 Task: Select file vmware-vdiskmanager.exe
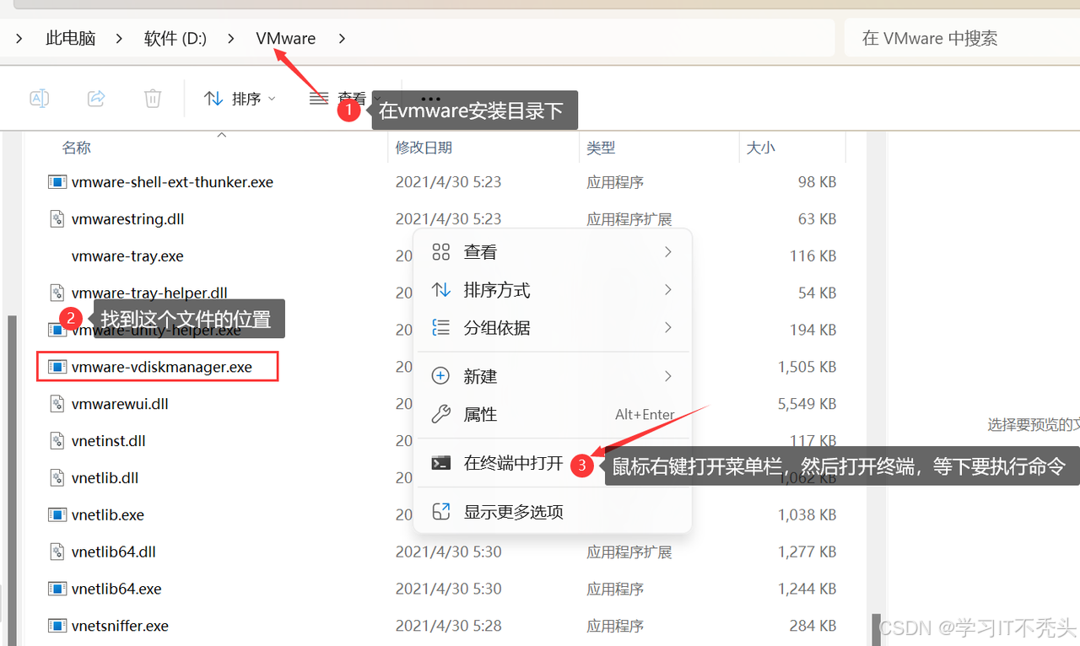[x=162, y=367]
